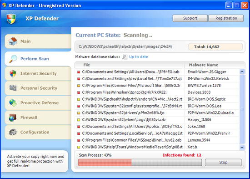The height and width of the screenshot is (179, 250).
Task: Click the globe arrow Proactive Defense icon
Action: coord(13,103)
